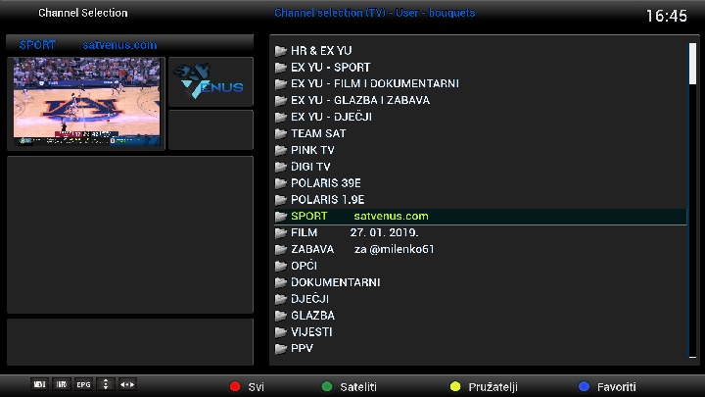The width and height of the screenshot is (705, 397).
Task: Click the blue User - bouquets header
Action: [x=374, y=13]
